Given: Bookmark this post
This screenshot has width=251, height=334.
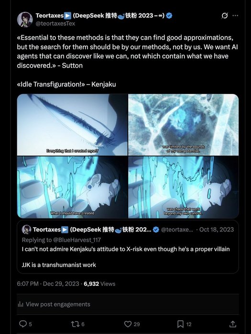Looking at the screenshot, I should pos(180,324).
